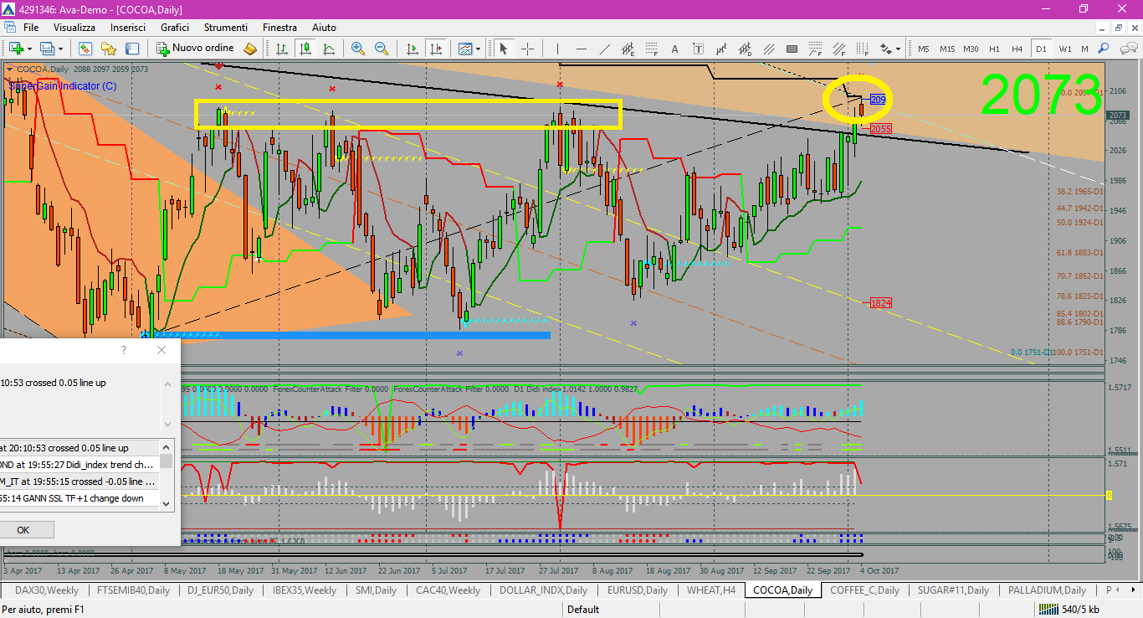The image size is (1143, 618).
Task: Open the Aiuto menu
Action: [324, 28]
